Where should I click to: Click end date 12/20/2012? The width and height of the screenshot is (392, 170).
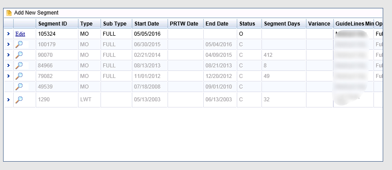coord(219,76)
